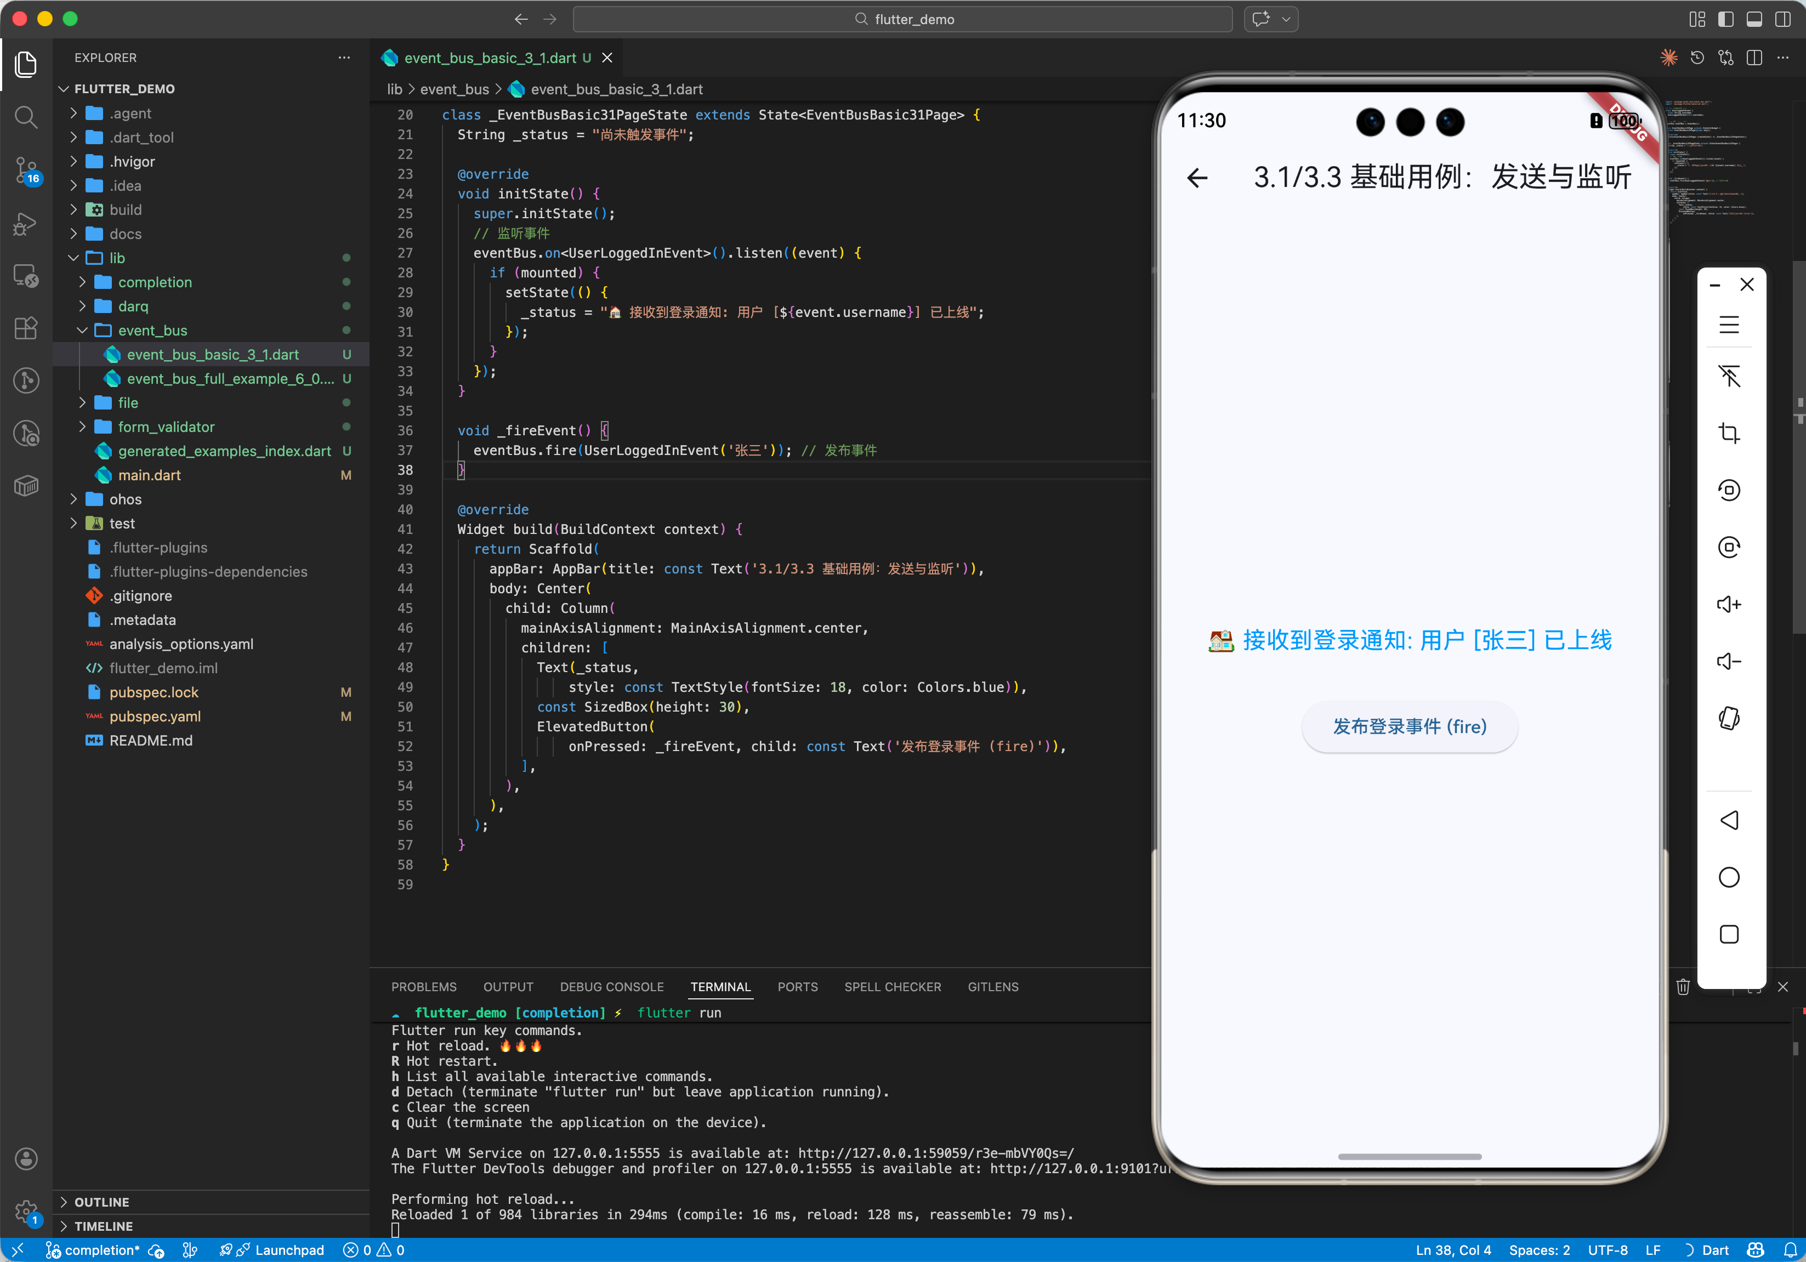Open the Search view in activity bar
1806x1262 pixels.
[x=26, y=118]
